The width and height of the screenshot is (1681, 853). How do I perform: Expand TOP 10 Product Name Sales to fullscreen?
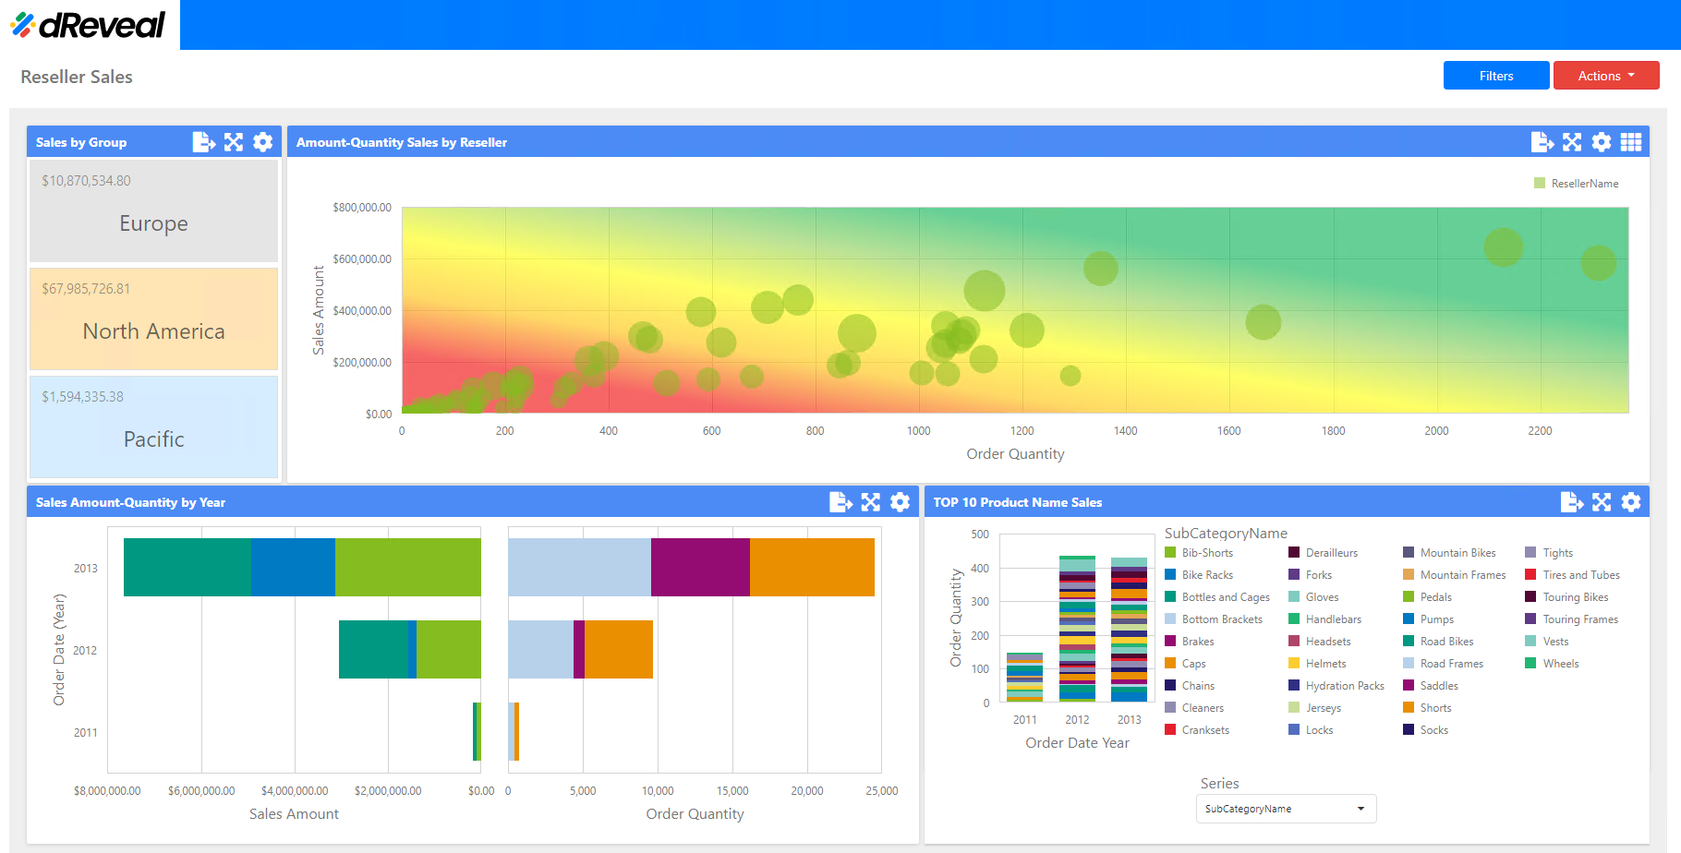click(1602, 501)
